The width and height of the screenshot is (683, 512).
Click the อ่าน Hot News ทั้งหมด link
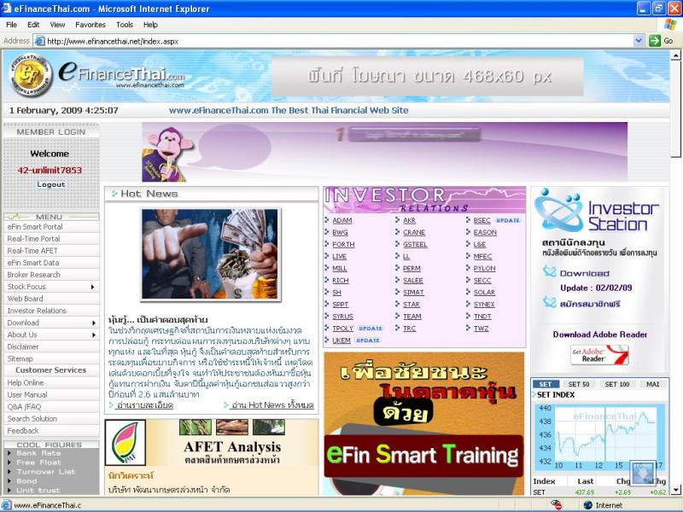[272, 404]
